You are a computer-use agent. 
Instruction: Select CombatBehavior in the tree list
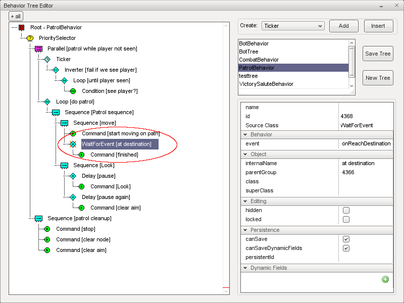259,60
